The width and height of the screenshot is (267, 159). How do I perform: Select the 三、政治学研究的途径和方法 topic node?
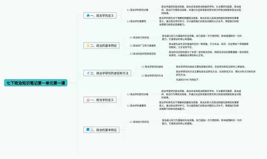pos(107,73)
